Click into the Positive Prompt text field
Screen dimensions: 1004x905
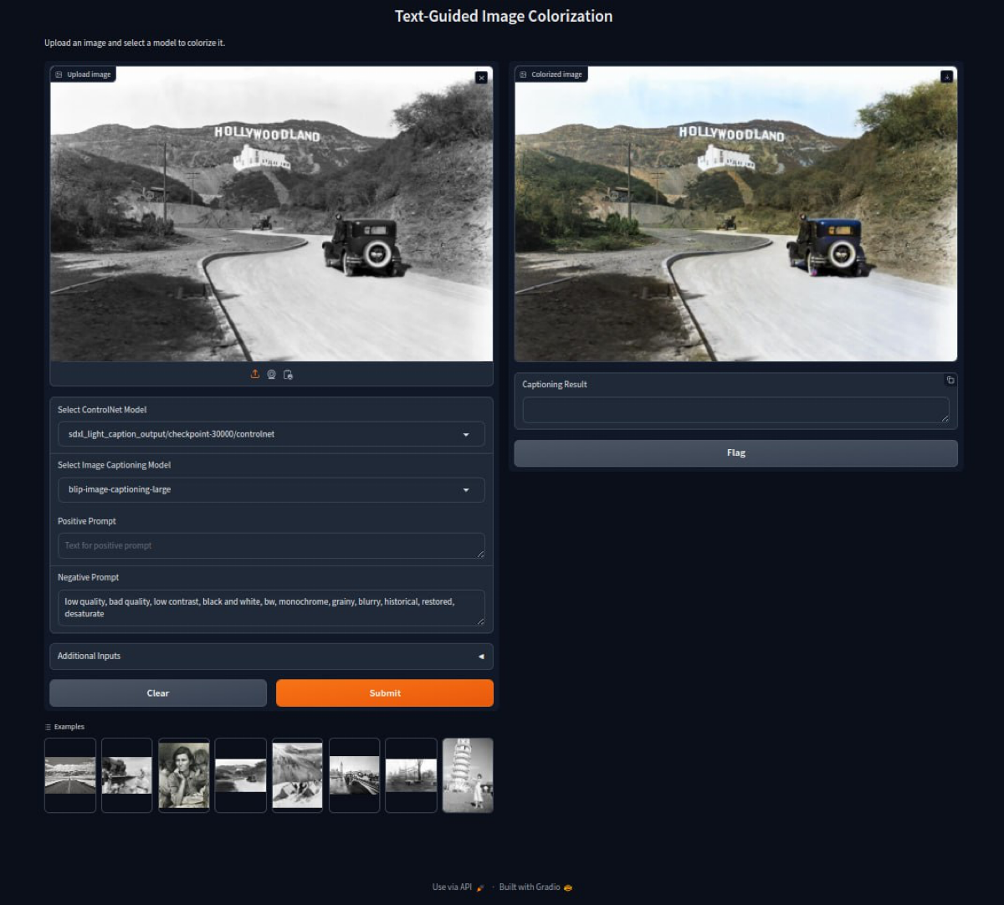point(271,546)
